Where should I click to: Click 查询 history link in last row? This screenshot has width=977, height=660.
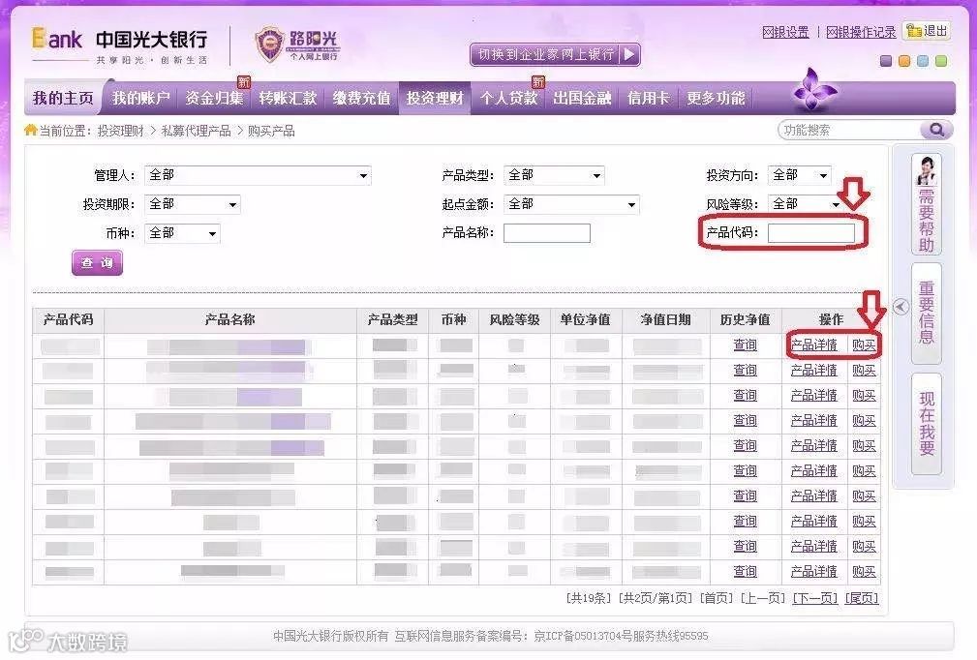click(746, 572)
